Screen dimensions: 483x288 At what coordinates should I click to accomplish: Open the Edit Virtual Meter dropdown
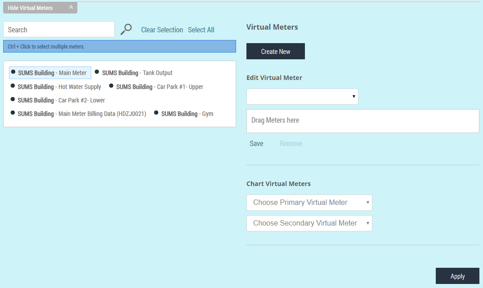pyautogui.click(x=302, y=96)
